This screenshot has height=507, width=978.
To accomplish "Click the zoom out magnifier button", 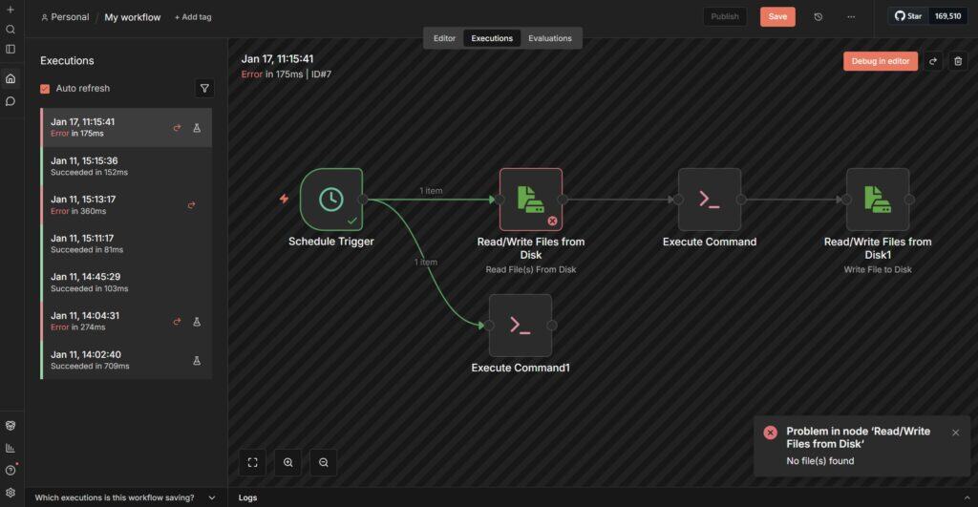I will (x=324, y=462).
